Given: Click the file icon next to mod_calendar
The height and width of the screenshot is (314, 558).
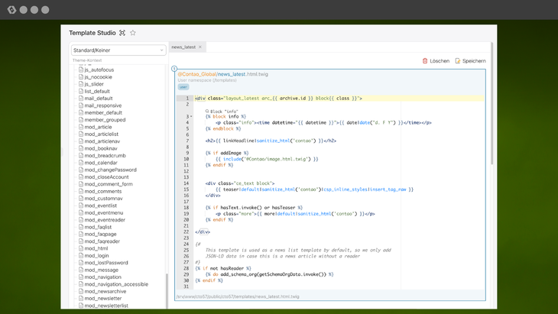Looking at the screenshot, I should tap(81, 163).
